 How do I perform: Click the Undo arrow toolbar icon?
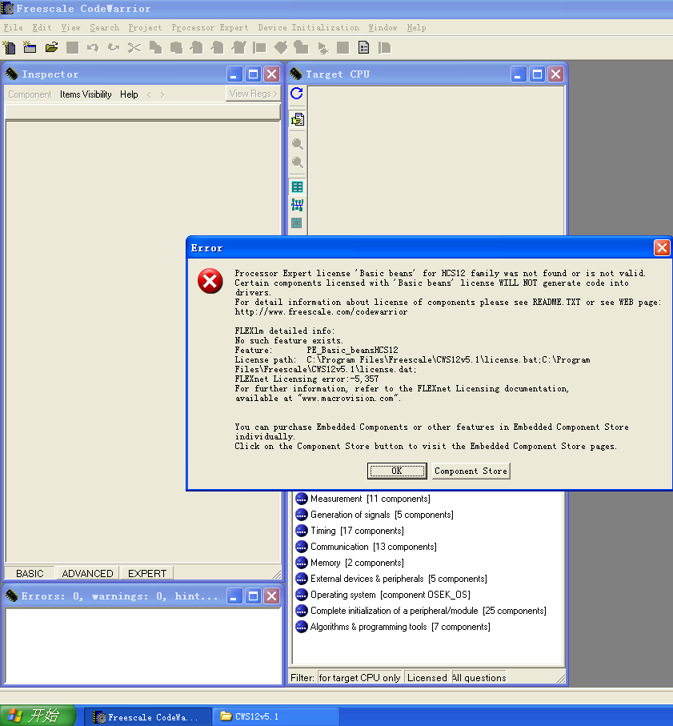pyautogui.click(x=93, y=48)
